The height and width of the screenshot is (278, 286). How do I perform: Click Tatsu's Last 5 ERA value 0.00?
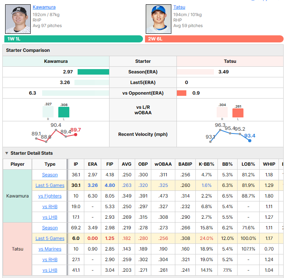coord(93,238)
